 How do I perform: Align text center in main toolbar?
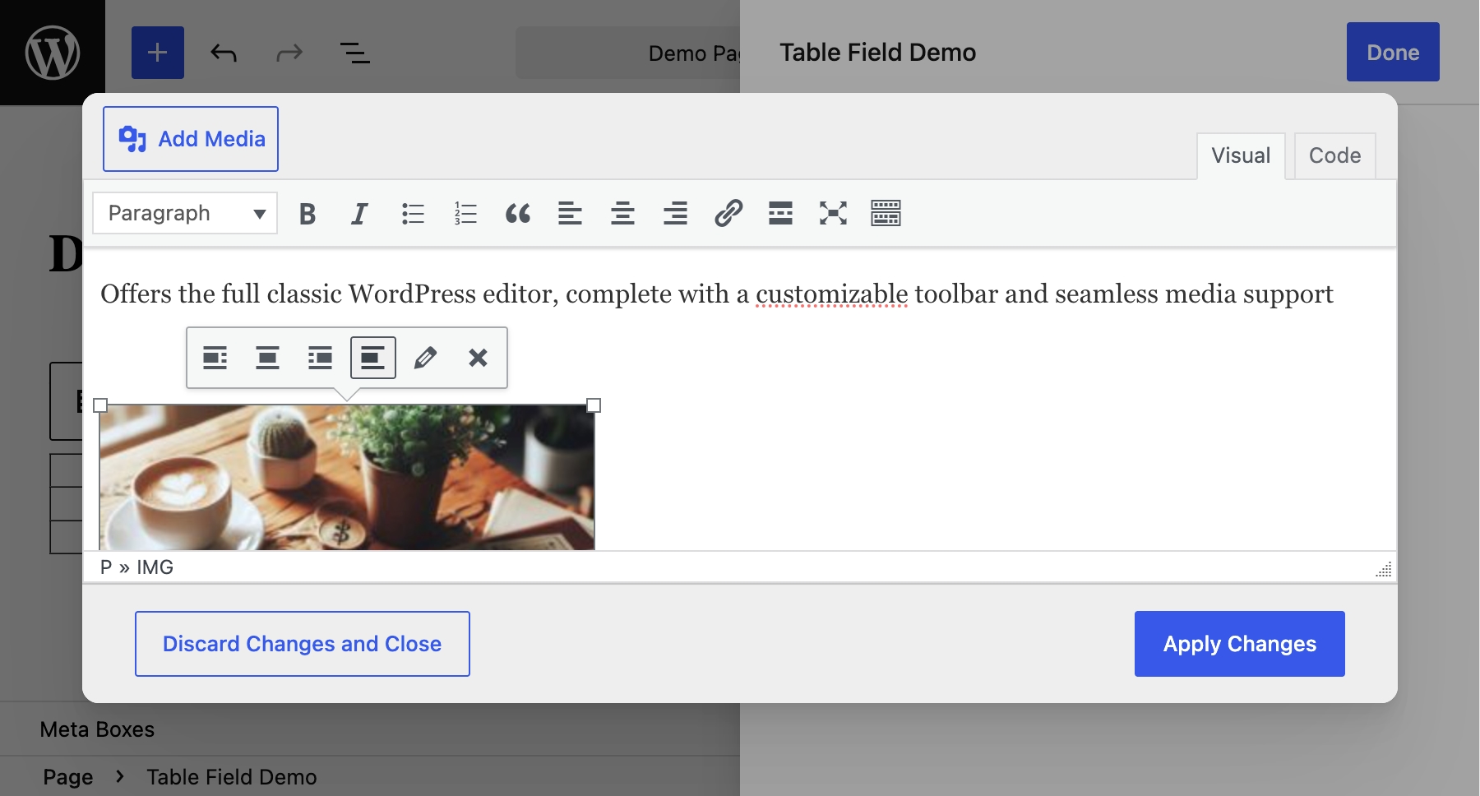pyautogui.click(x=622, y=214)
